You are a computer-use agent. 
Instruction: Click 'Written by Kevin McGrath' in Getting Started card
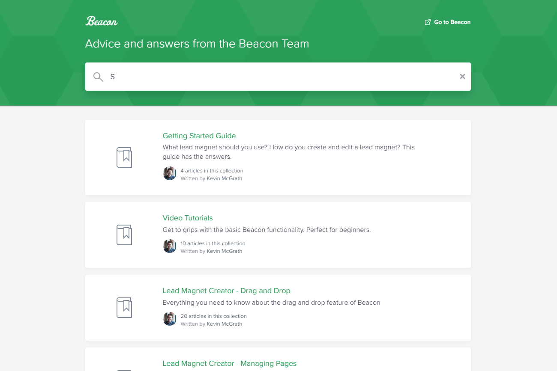pos(211,178)
